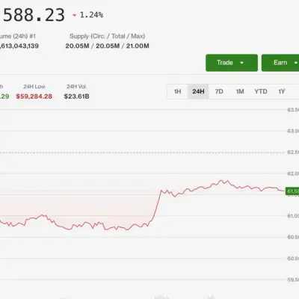Screen dimensions: 299x299
Task: Open the Trade dropdown button
Action: (232, 63)
